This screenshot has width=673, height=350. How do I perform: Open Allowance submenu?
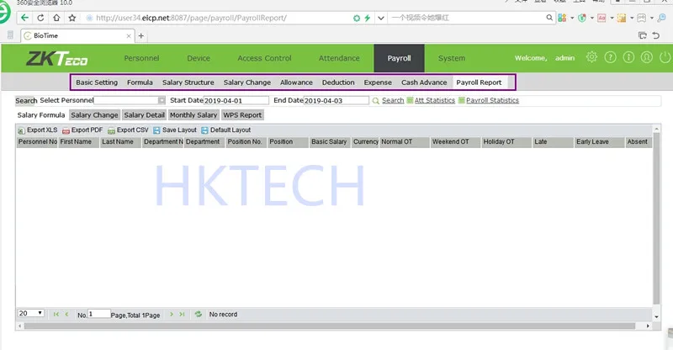[x=296, y=82]
